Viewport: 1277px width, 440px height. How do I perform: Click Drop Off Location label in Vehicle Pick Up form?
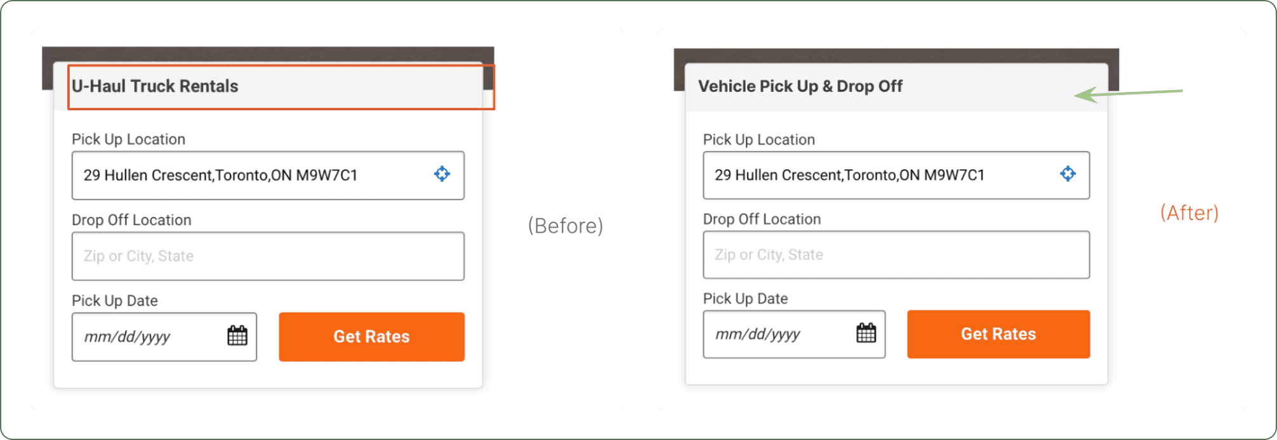click(762, 219)
